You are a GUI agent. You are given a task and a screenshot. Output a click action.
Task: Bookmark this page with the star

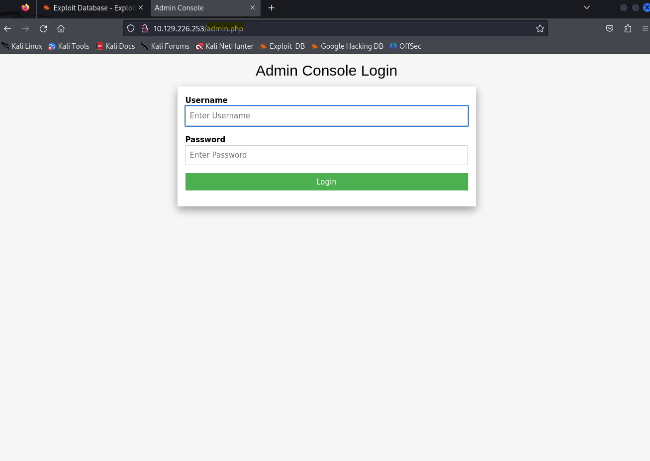point(540,28)
